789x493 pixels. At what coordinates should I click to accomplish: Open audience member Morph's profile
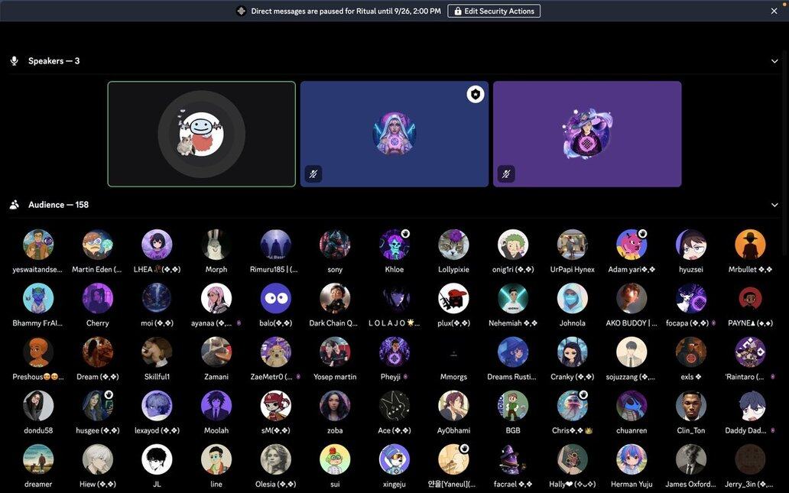tap(216, 245)
